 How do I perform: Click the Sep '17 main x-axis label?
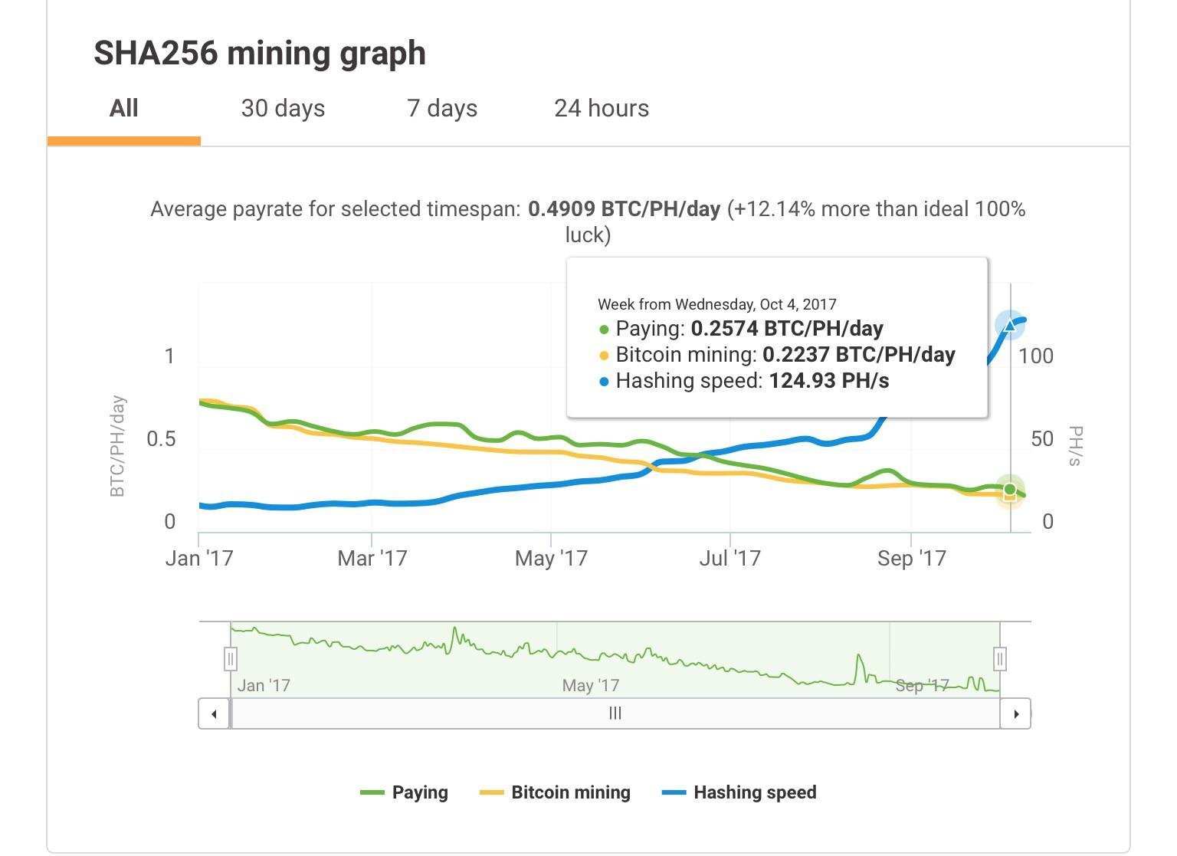tap(912, 558)
